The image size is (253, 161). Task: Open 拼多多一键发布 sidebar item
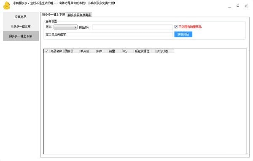(x=21, y=27)
